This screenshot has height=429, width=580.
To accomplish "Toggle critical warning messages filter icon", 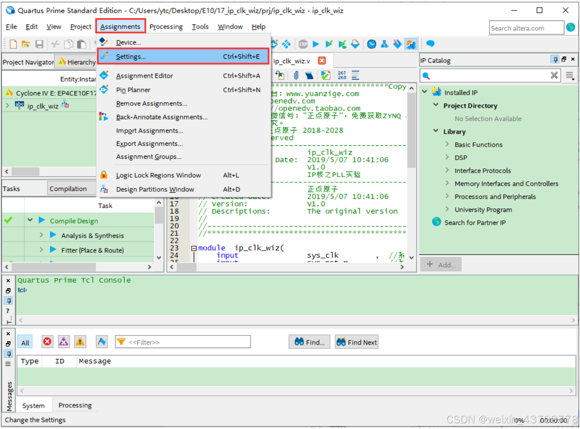I will click(x=64, y=342).
